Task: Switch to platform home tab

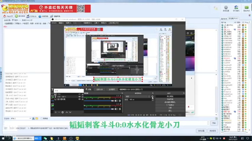Action: (8, 16)
